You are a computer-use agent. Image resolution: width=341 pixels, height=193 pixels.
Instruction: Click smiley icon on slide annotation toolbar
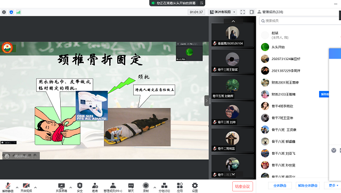[7, 156]
